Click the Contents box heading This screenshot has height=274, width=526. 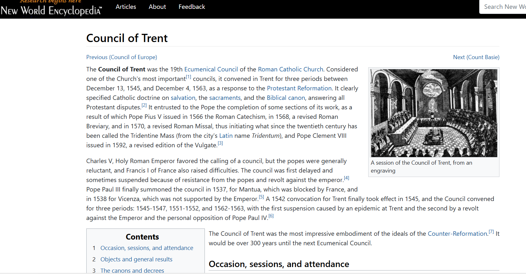(142, 237)
